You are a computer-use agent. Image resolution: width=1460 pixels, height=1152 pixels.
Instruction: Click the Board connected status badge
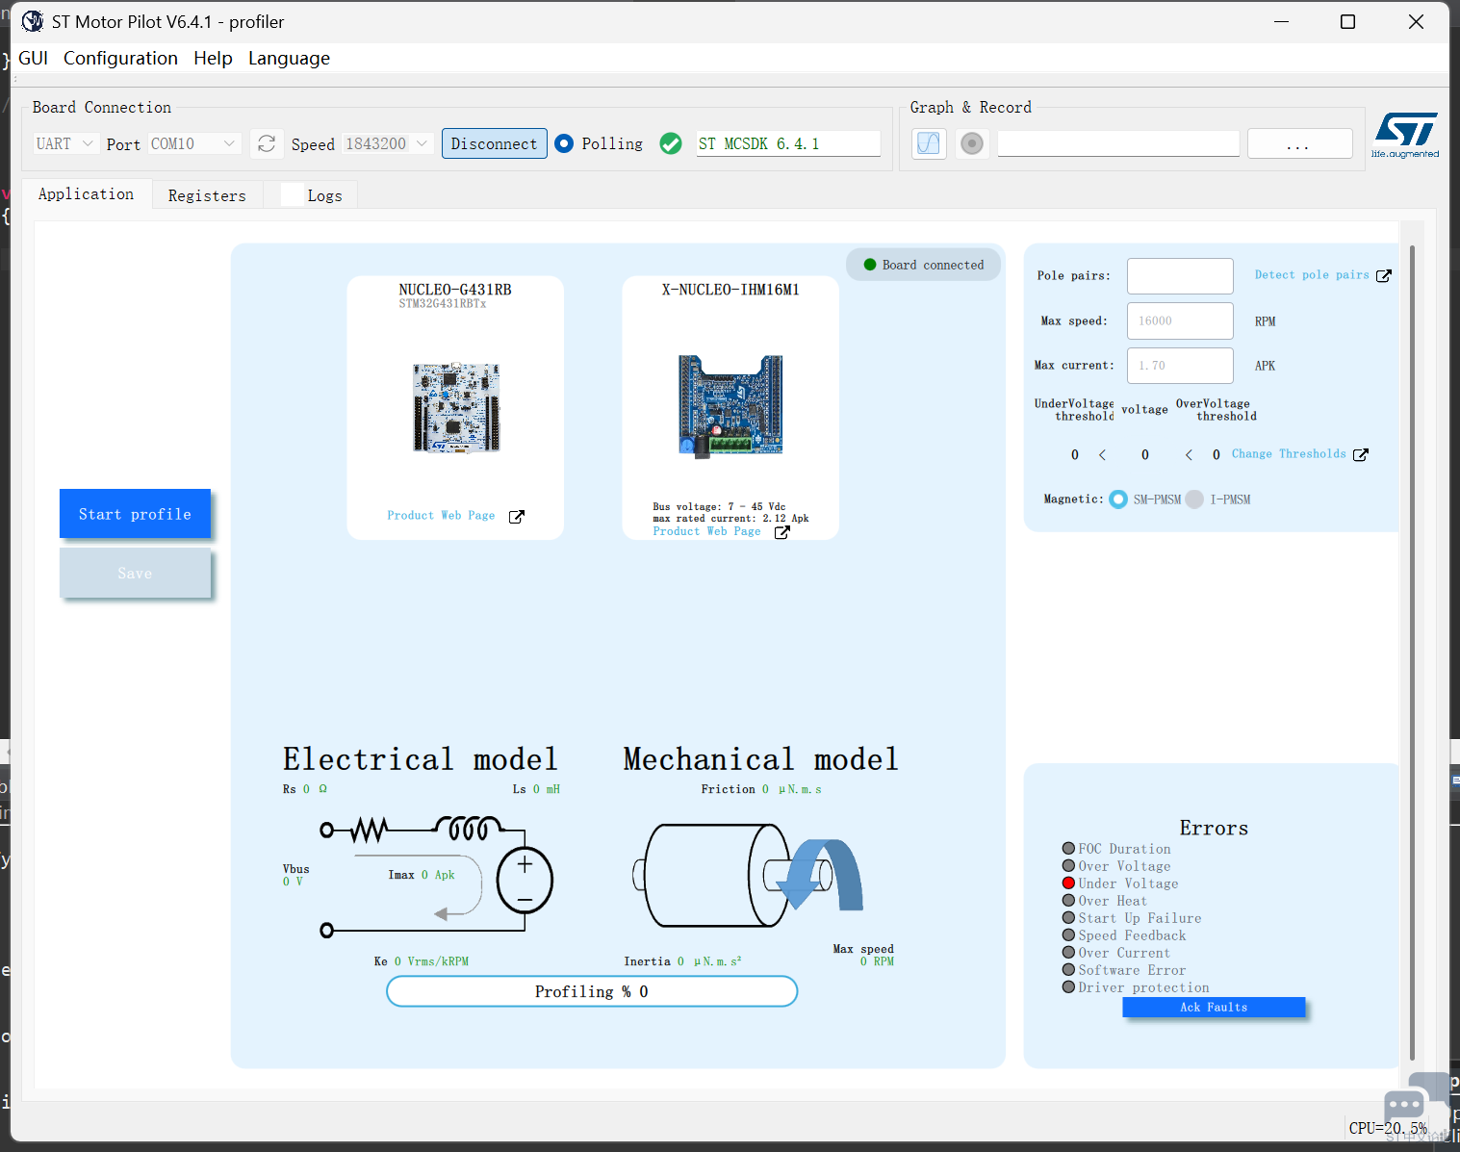pyautogui.click(x=924, y=265)
